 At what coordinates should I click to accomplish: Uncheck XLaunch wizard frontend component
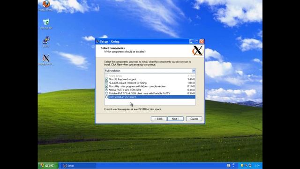(x=106, y=83)
